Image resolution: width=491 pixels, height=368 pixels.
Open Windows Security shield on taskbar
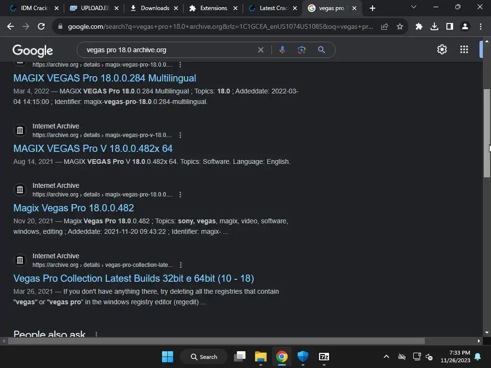303,356
